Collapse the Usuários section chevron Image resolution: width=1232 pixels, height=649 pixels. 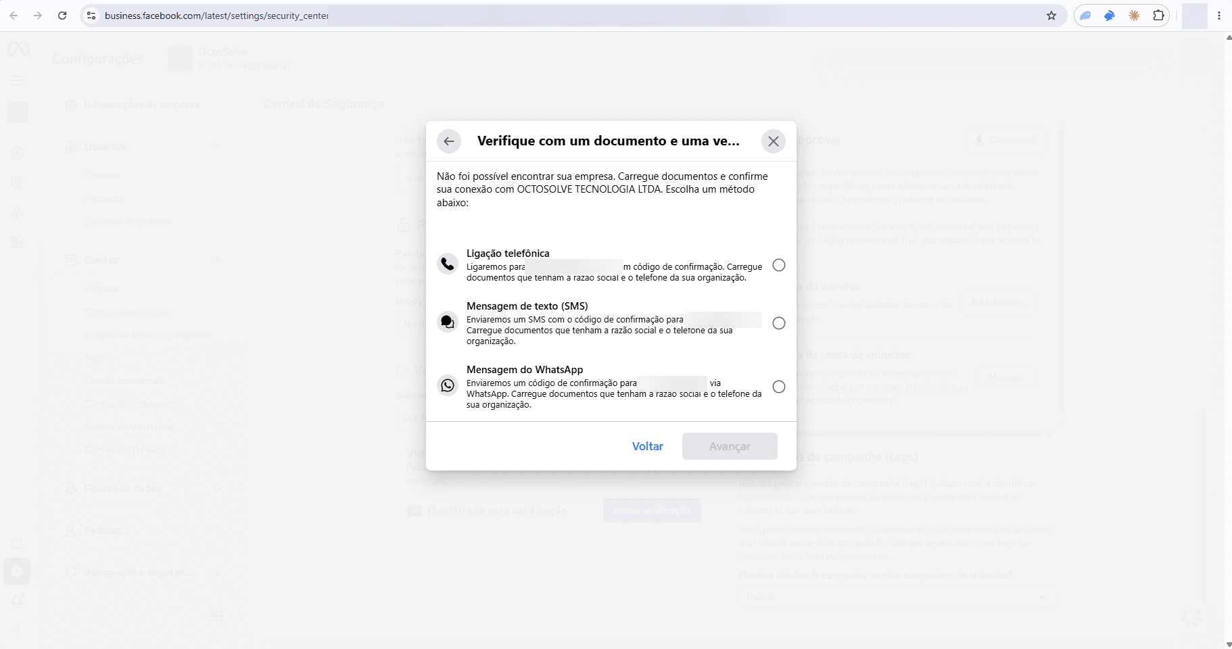(217, 147)
